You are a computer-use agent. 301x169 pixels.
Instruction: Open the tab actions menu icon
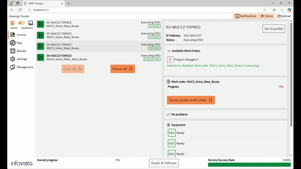tap(18, 3)
